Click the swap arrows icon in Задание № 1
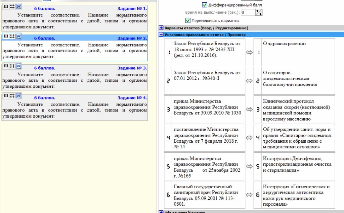The height and width of the screenshot is (213, 344). point(12,7)
